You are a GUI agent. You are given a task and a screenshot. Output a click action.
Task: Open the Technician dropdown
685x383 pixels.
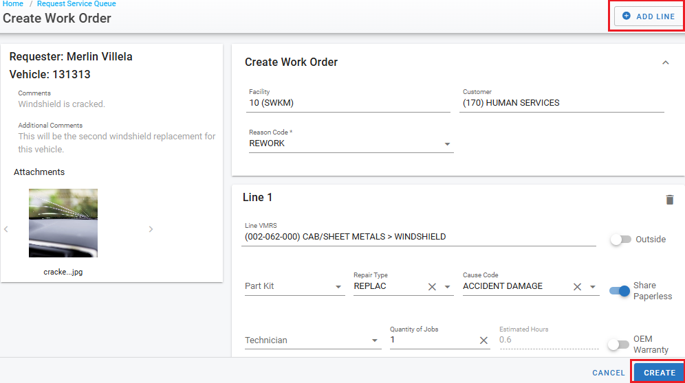374,340
